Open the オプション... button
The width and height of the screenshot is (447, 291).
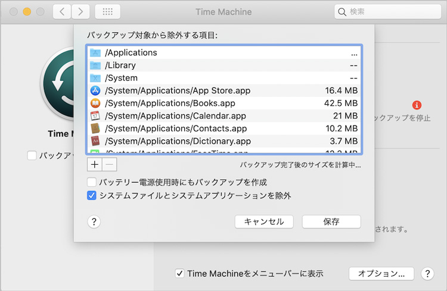381,274
